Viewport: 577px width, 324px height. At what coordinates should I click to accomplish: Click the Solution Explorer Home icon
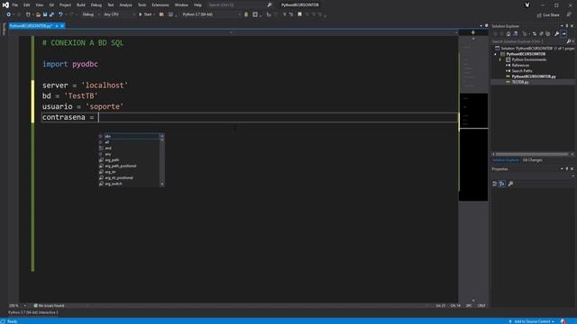[x=508, y=34]
